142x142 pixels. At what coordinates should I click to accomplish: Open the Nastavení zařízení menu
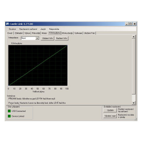coord(28,29)
